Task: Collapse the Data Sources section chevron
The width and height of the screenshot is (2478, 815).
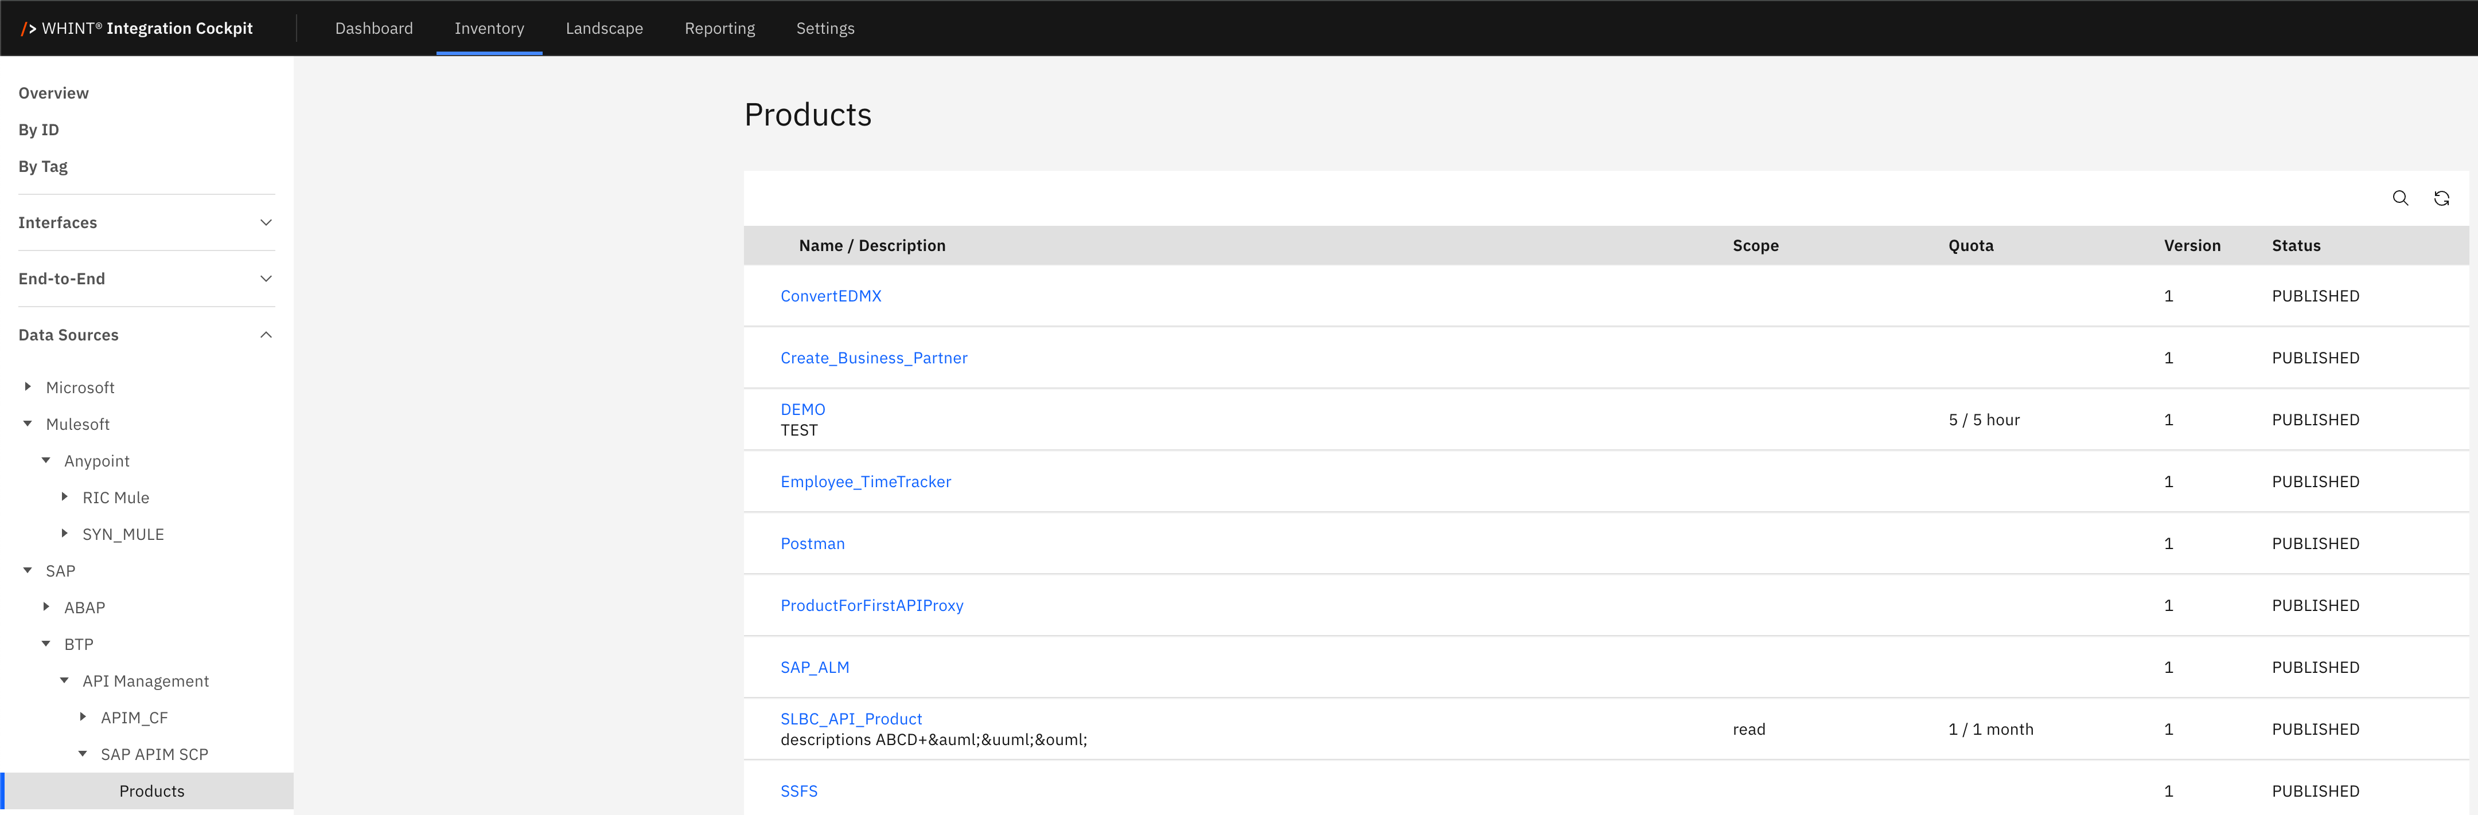Action: click(267, 335)
